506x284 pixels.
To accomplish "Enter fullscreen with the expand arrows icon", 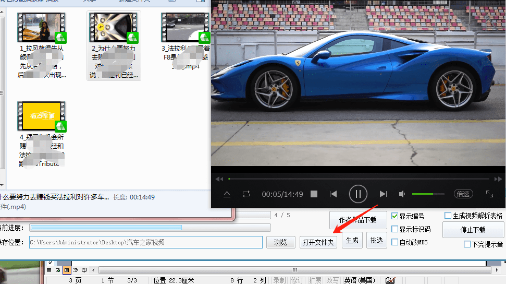I will tap(489, 194).
